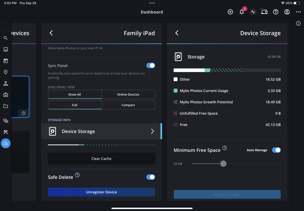Click the Dashboard title

152,12
